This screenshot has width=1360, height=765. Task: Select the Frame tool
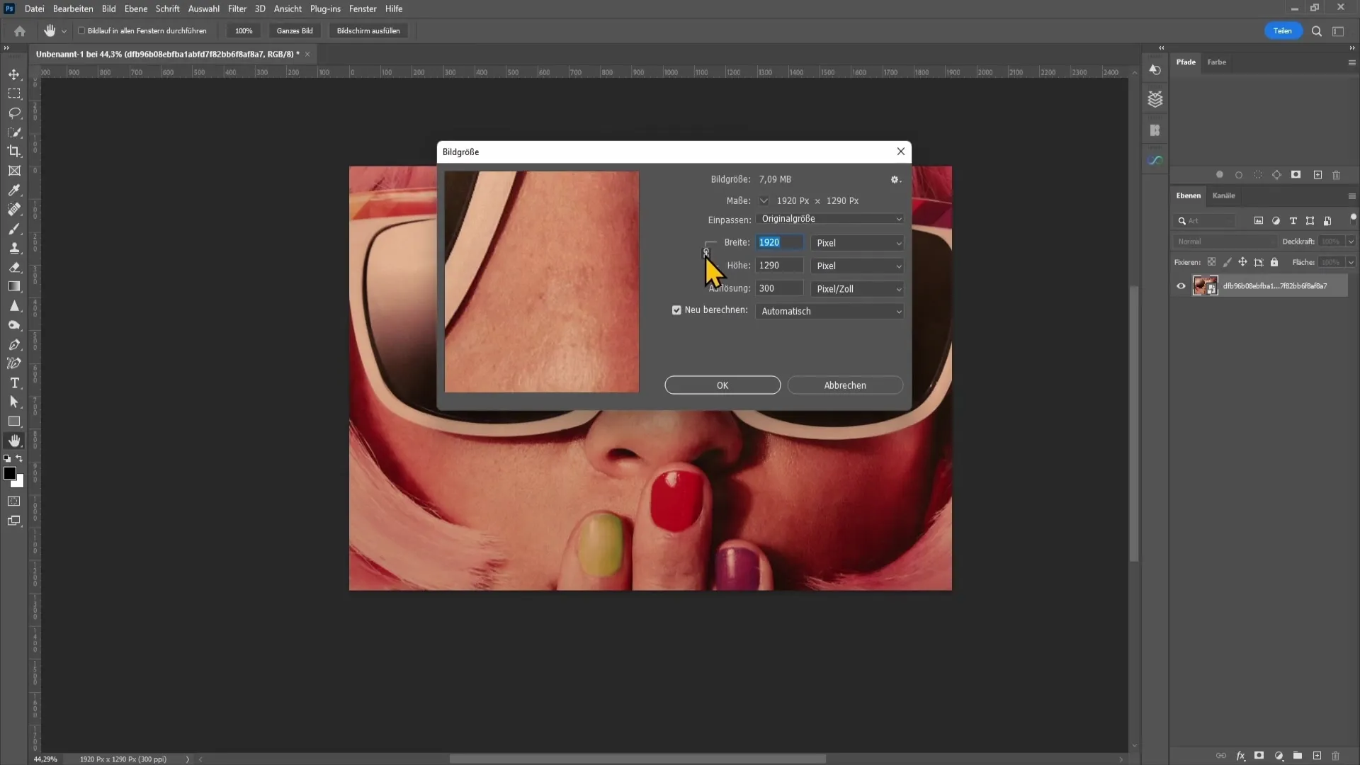pos(14,171)
